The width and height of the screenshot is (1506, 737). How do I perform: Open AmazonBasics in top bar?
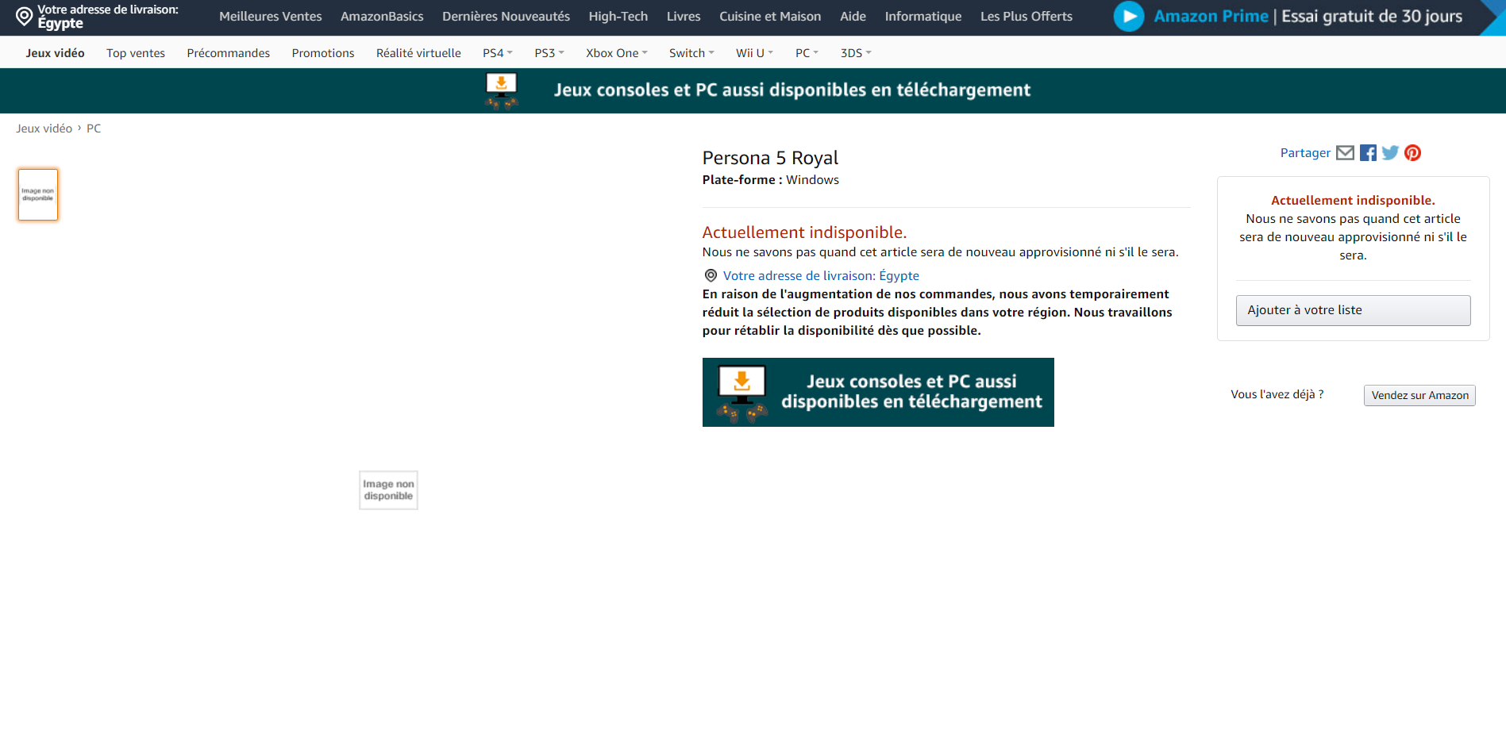[382, 17]
